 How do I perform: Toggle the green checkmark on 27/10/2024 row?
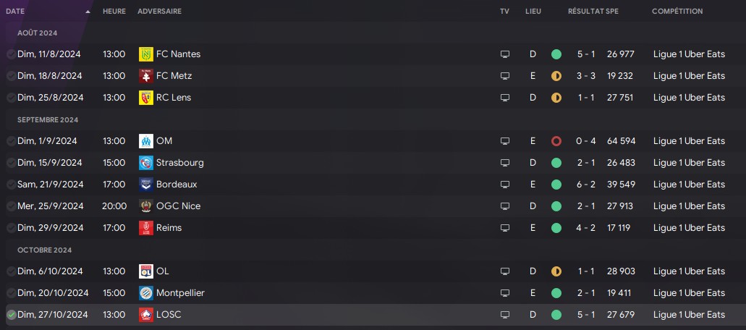11,315
